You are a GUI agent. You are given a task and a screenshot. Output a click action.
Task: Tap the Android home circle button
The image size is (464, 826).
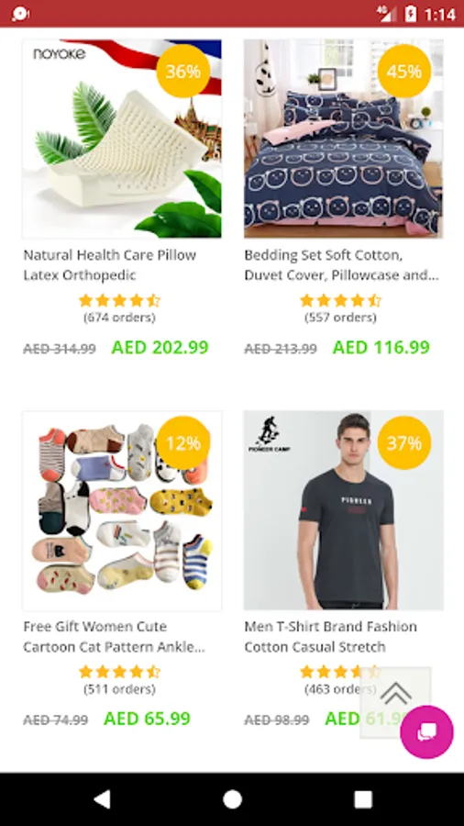232,799
